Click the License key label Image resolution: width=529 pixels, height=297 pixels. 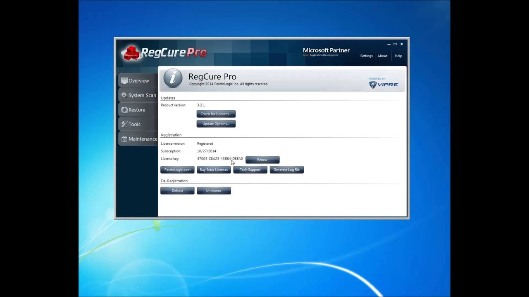(x=170, y=159)
